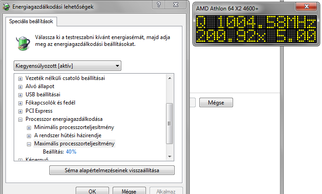Click the settings list scroll-down arrow
Viewport: 322px width, 194px height.
170,157
